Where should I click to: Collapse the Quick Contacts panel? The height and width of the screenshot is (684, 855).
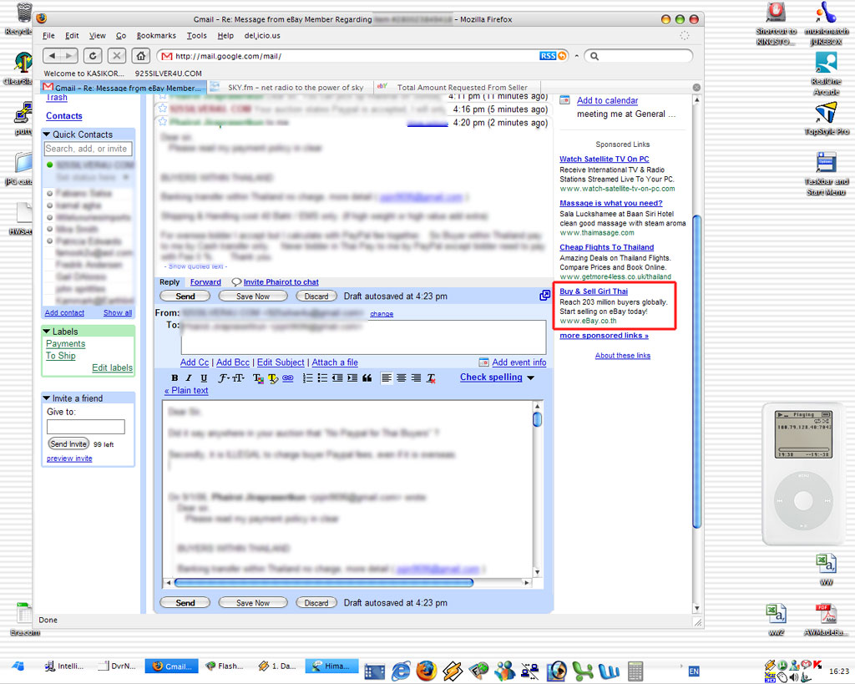[x=47, y=134]
